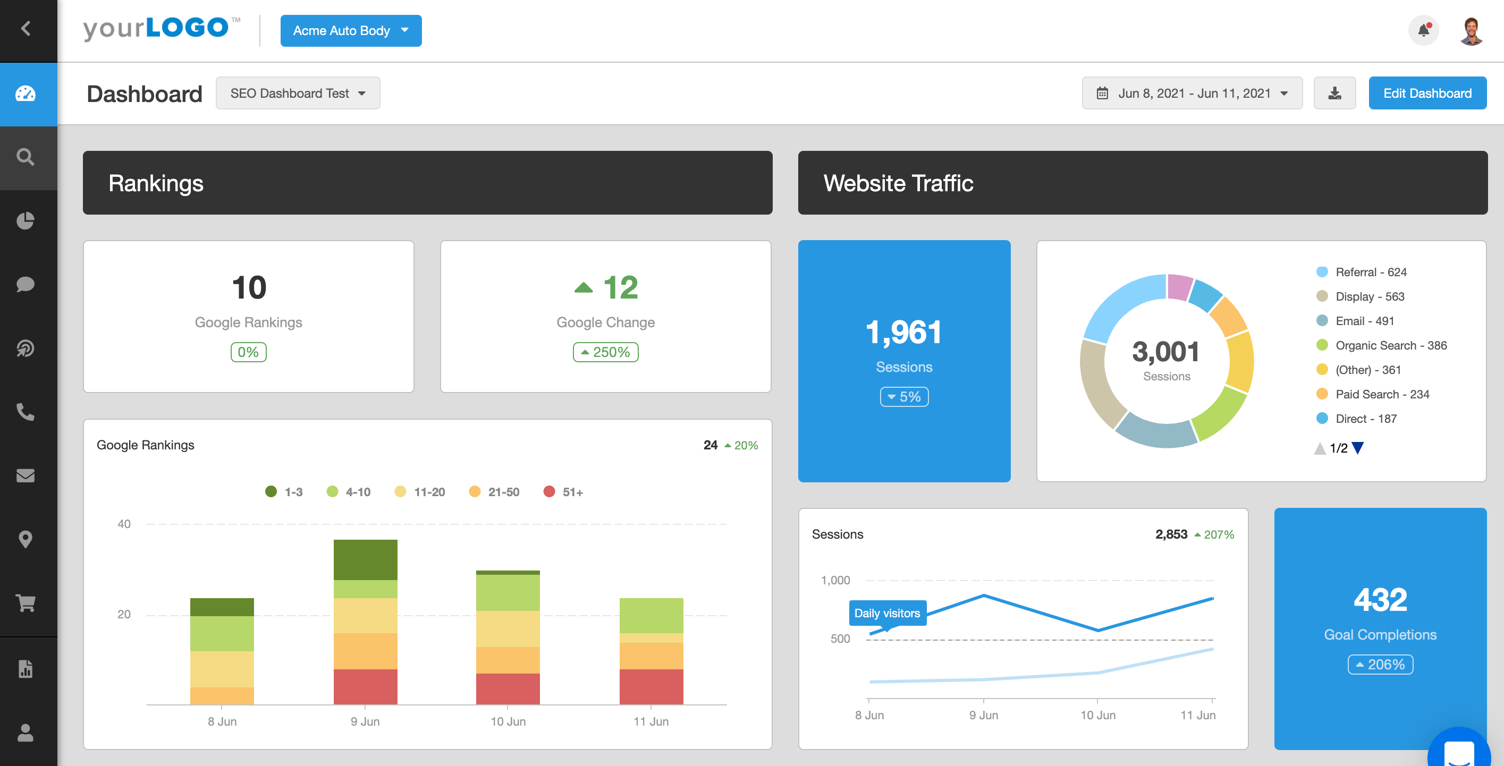Click the download report button
Image resolution: width=1504 pixels, height=766 pixels.
point(1334,92)
